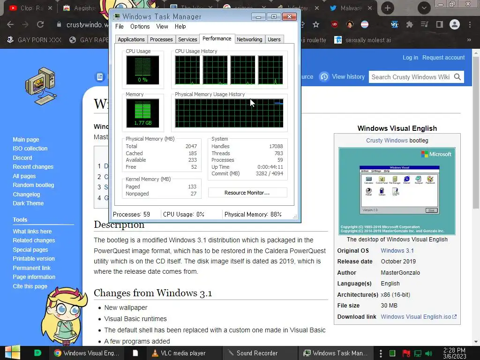Viewport: 480px width, 360px height.
Task: Open the Permanent link tool
Action: (x=31, y=268)
